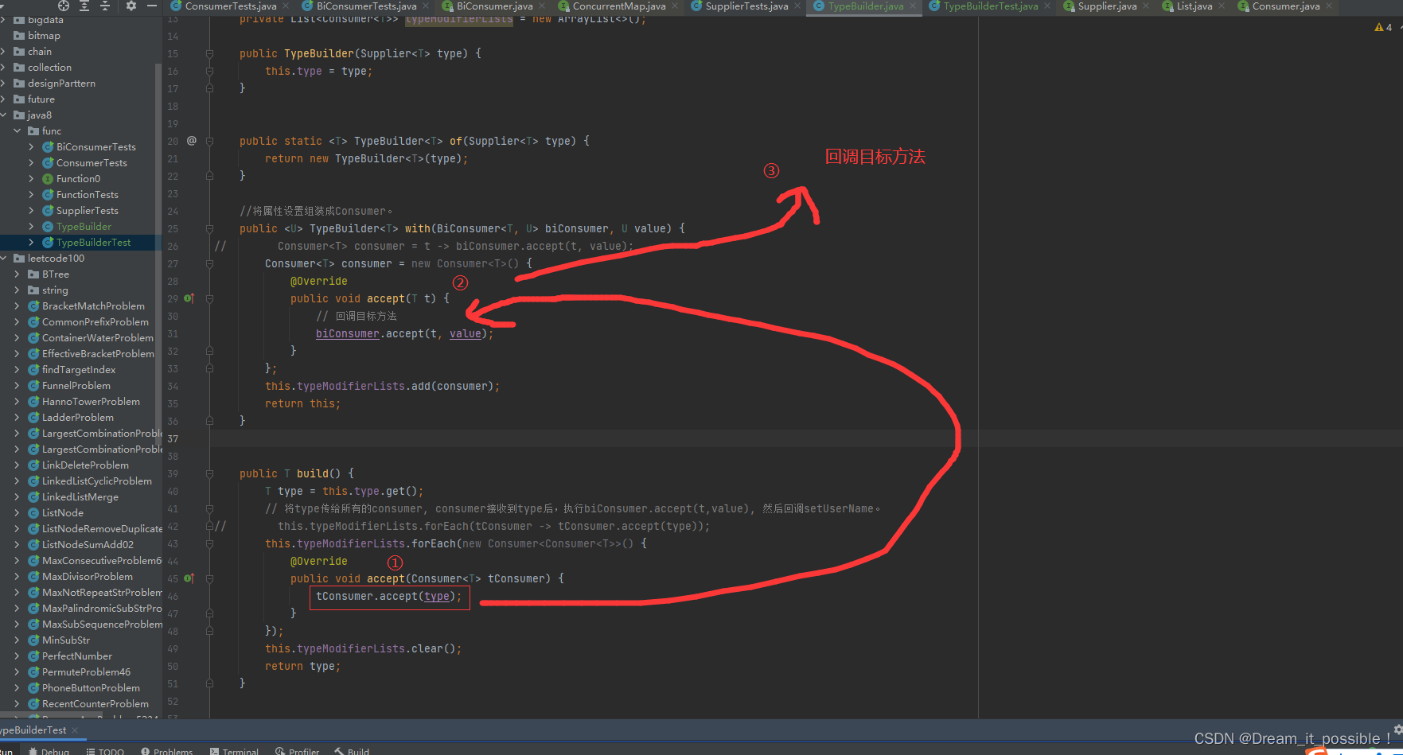This screenshot has height=755, width=1403.
Task: Open the Project panel options gear
Action: click(x=130, y=6)
